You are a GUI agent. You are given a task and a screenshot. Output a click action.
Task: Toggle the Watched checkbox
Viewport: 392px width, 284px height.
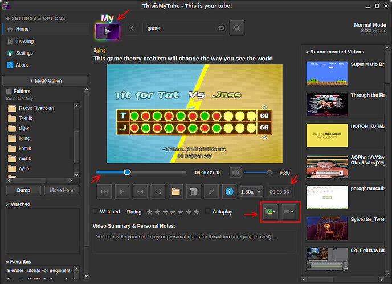pos(96,212)
